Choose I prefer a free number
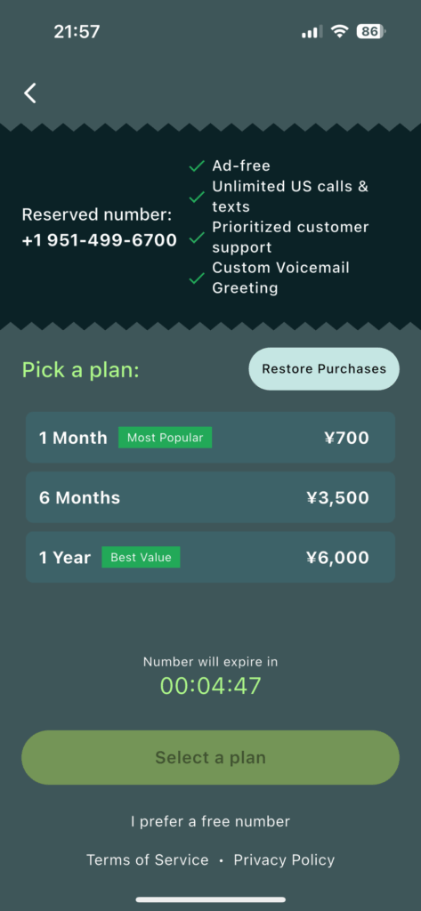The height and width of the screenshot is (911, 421). pyautogui.click(x=210, y=821)
